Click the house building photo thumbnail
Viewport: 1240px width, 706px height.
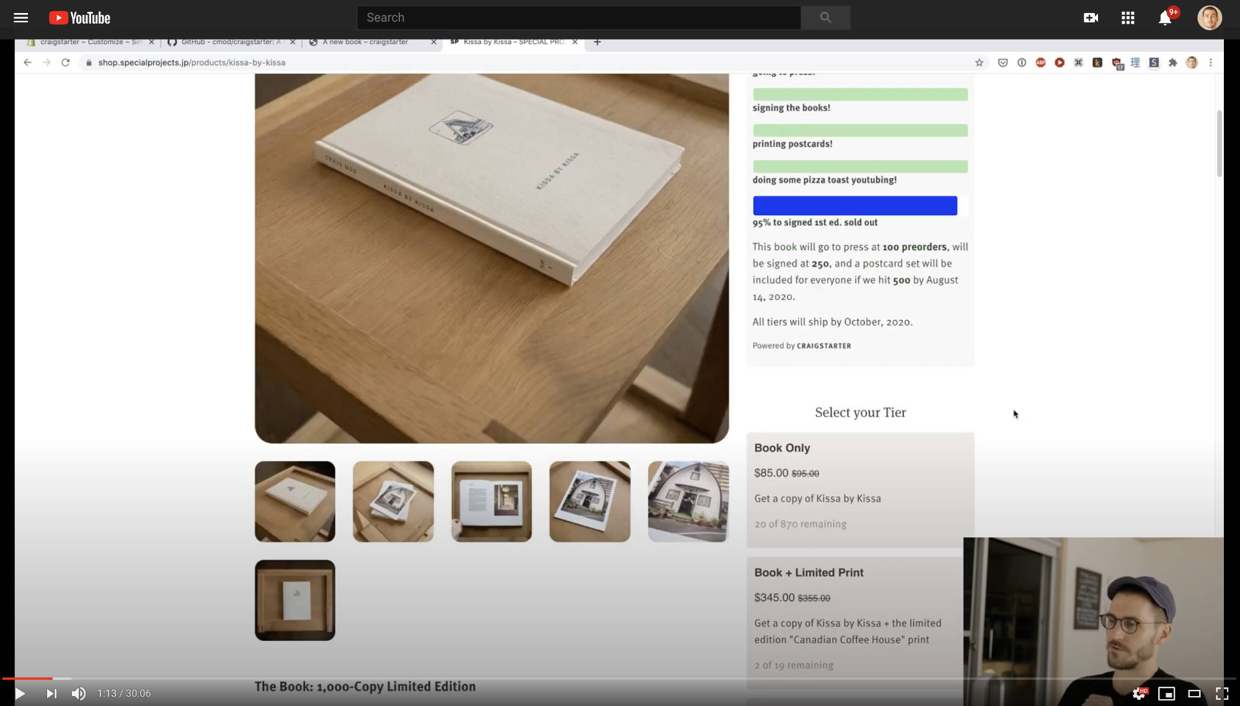tap(688, 501)
